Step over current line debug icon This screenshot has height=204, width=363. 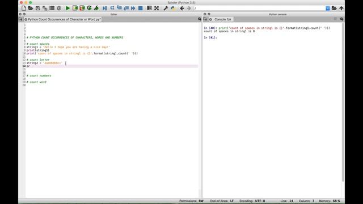112,8
